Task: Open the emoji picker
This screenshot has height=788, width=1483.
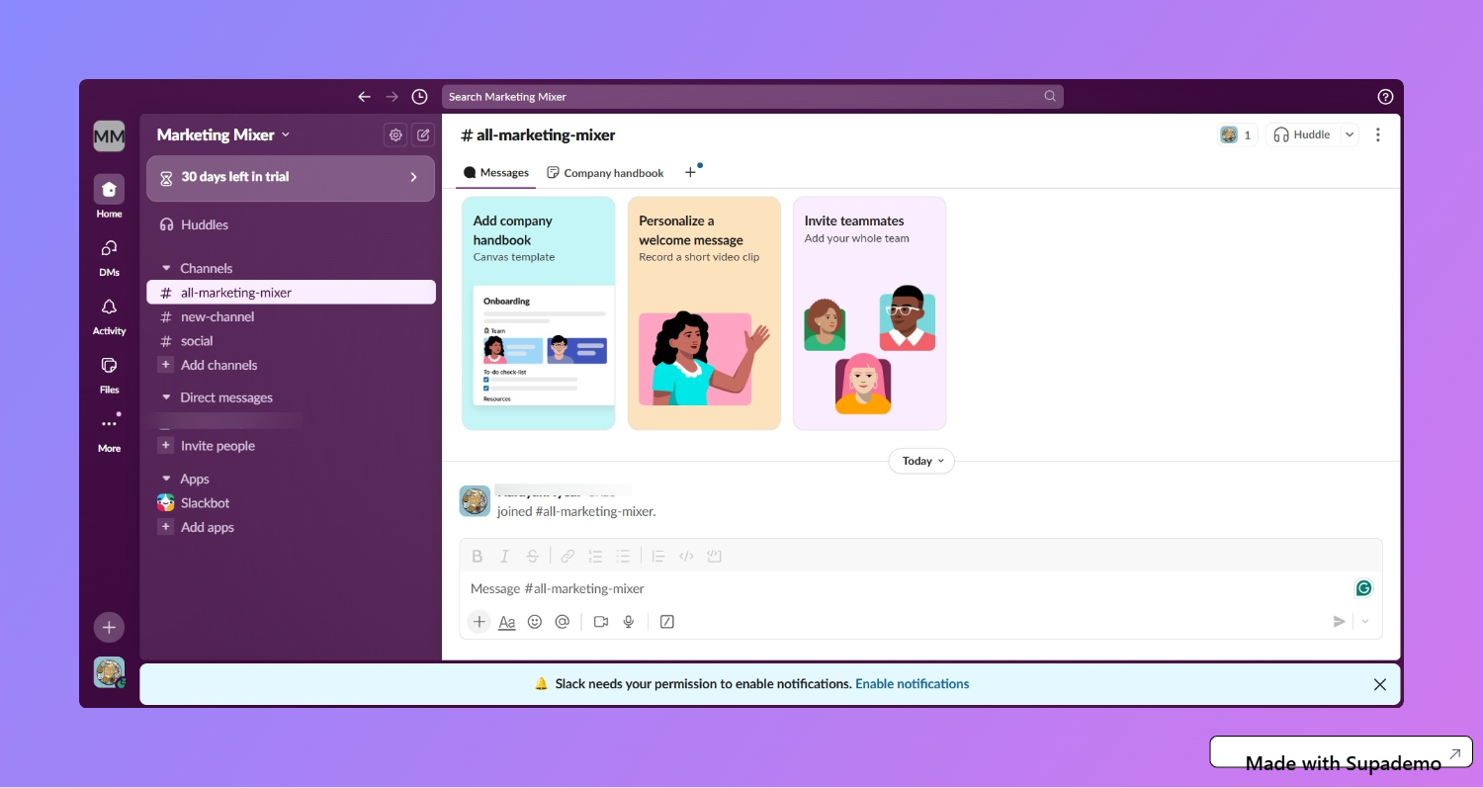Action: 535,622
